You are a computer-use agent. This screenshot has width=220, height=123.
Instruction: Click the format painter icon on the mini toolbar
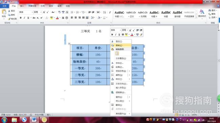tap(141, 34)
